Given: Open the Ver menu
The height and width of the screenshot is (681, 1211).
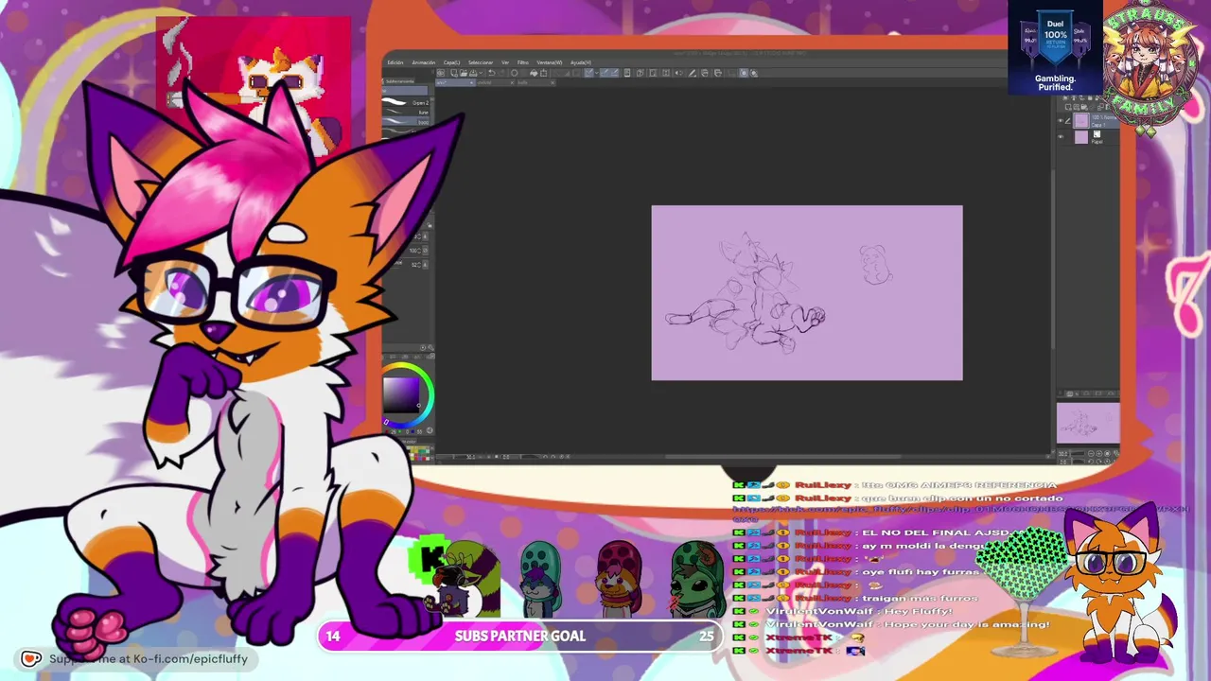Looking at the screenshot, I should (505, 62).
